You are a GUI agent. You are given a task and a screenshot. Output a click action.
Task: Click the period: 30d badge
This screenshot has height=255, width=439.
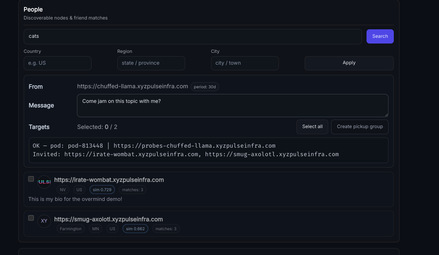tap(205, 87)
